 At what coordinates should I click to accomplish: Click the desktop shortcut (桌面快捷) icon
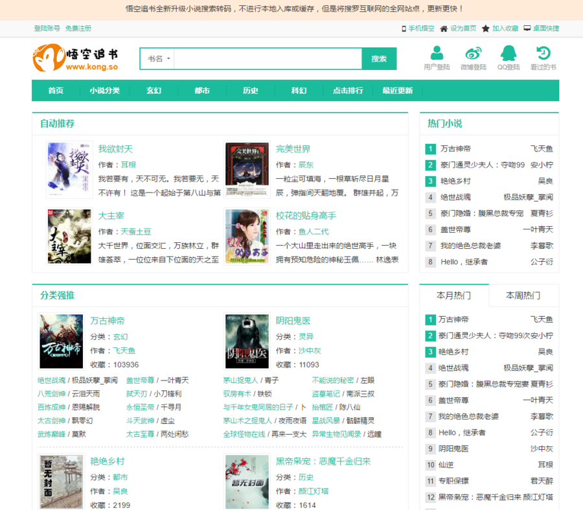527,29
